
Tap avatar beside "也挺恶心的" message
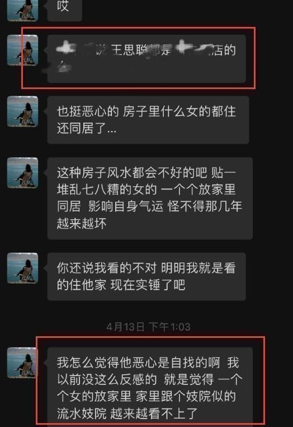point(22,112)
